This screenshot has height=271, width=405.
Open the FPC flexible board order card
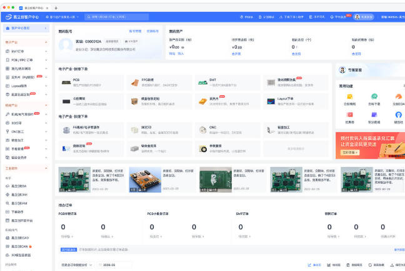pos(159,82)
